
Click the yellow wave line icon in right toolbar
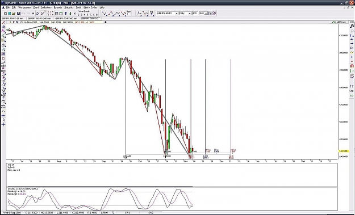tap(352, 52)
